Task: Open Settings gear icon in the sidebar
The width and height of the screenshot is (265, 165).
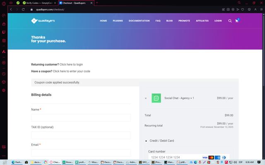Action: click(4, 90)
